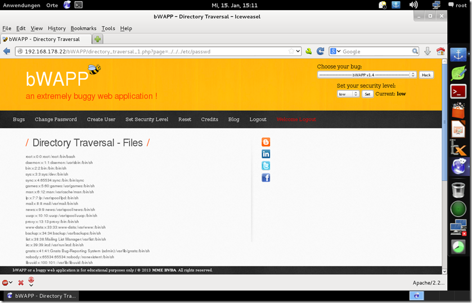The width and height of the screenshot is (472, 303).
Task: Click the scrollbar down arrow
Action: click(x=444, y=271)
